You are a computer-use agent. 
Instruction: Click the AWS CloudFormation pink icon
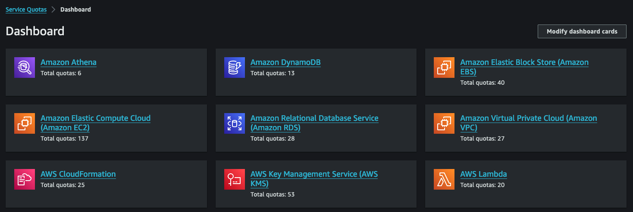click(x=25, y=179)
